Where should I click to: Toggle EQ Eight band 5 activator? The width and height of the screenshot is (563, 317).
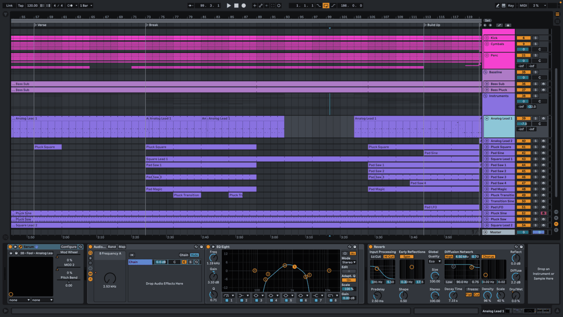pos(286,301)
